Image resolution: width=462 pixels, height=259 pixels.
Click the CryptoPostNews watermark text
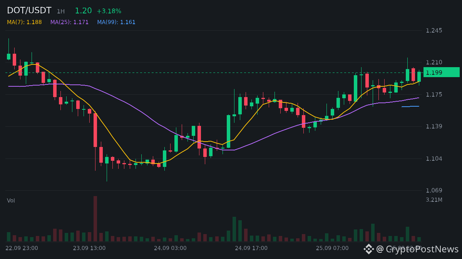[418, 249]
